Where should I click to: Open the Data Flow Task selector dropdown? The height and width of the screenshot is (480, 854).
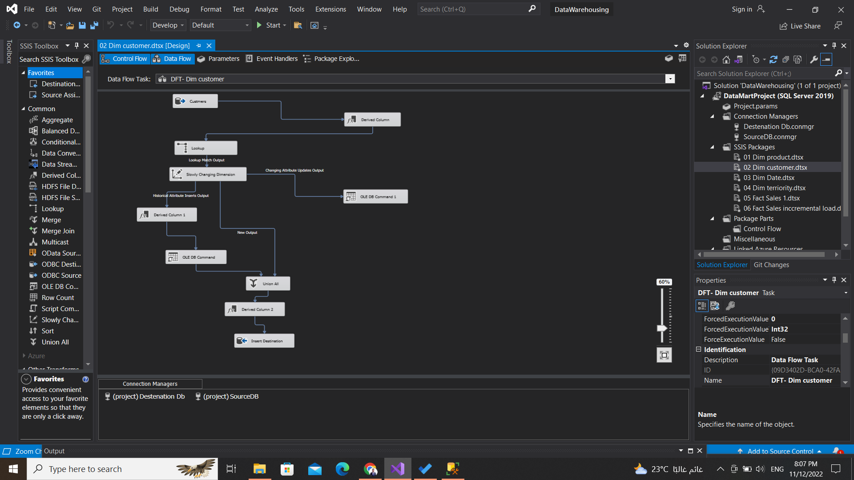(x=670, y=79)
